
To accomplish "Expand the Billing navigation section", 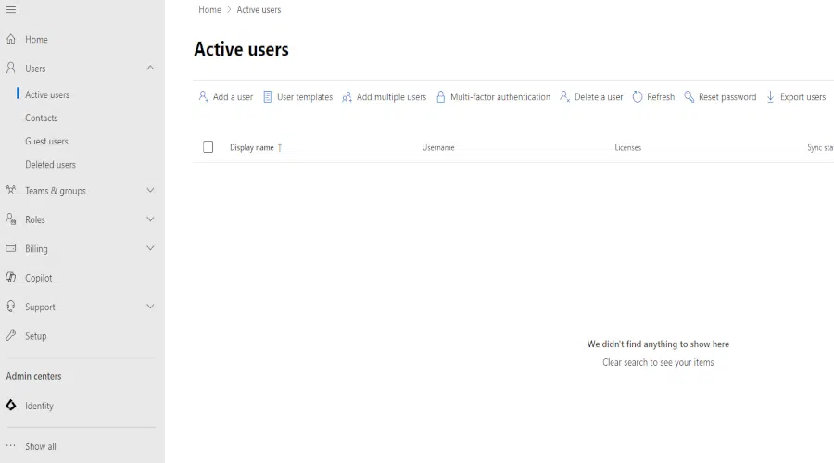I will tap(150, 248).
